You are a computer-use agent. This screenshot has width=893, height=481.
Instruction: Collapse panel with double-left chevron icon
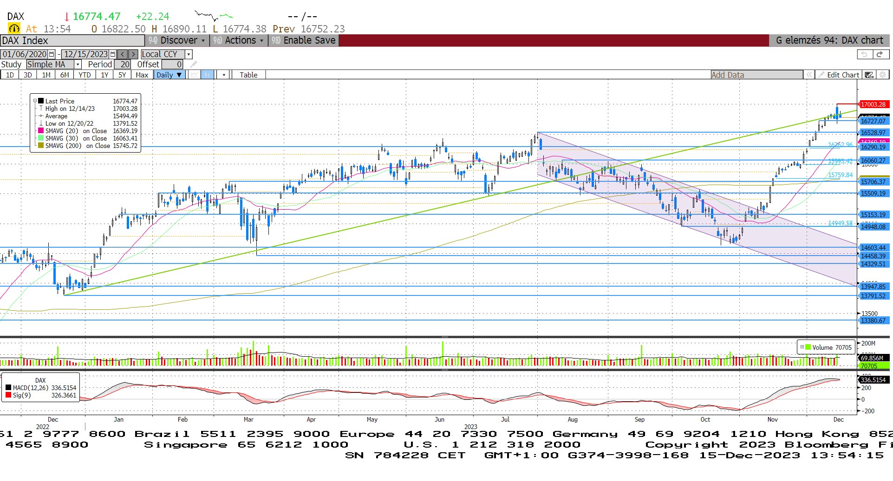click(x=809, y=75)
